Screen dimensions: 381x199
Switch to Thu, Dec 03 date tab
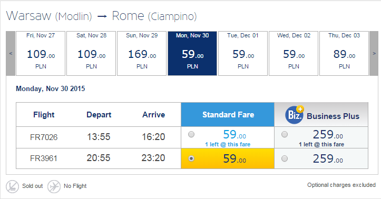[x=344, y=53]
